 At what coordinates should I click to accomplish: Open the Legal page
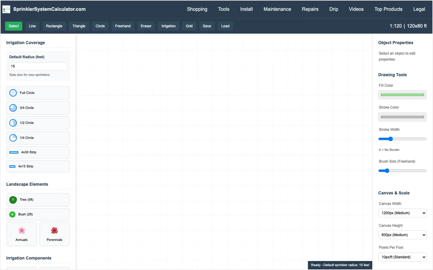tap(419, 9)
